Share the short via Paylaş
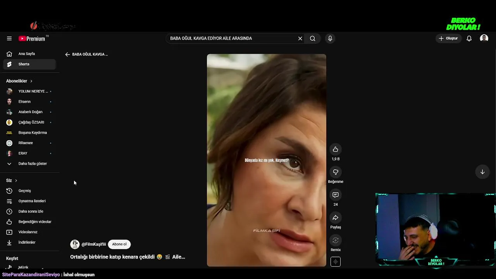 tap(336, 217)
